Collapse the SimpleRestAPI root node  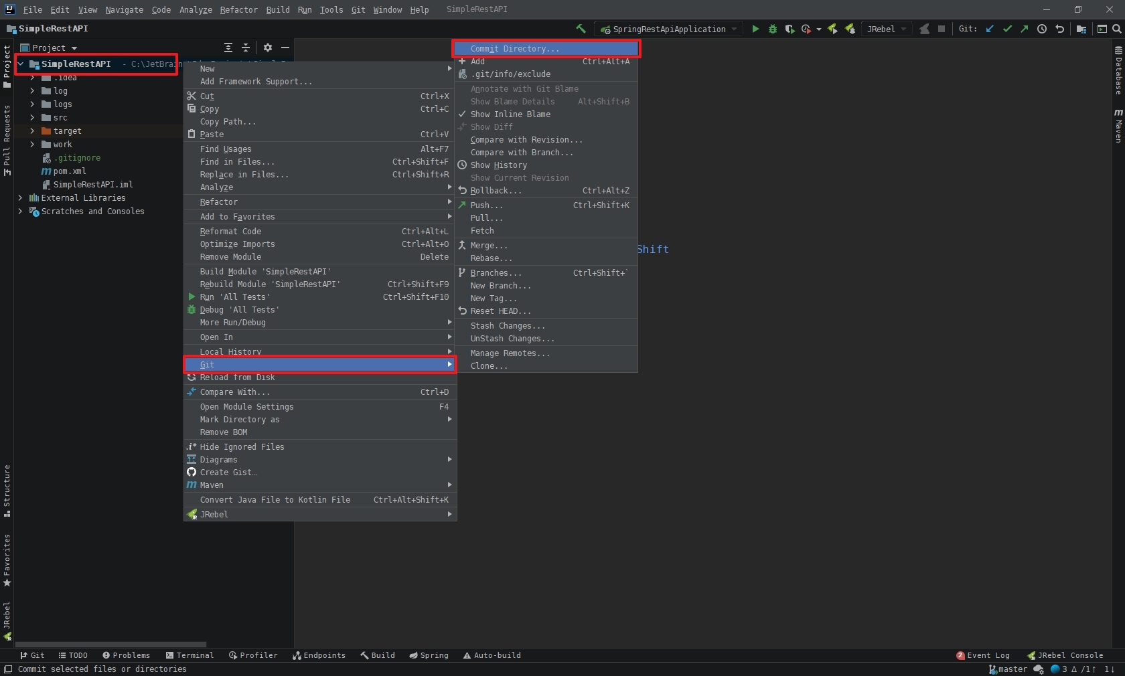pyautogui.click(x=21, y=64)
